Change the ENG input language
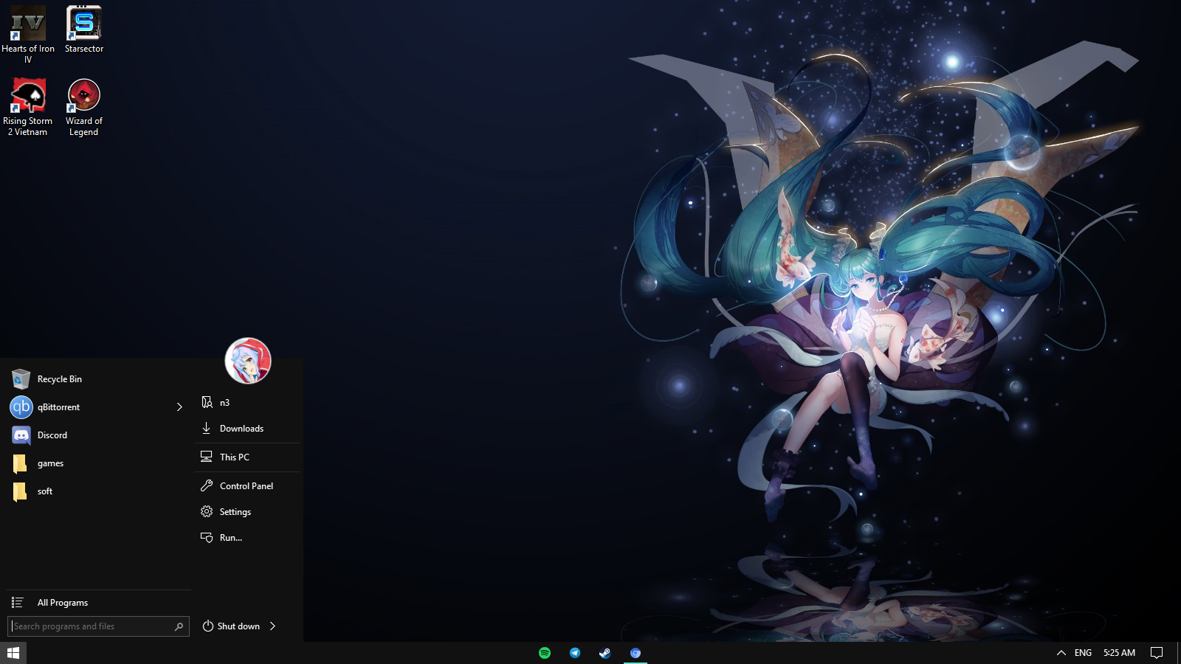The height and width of the screenshot is (664, 1181). point(1083,653)
